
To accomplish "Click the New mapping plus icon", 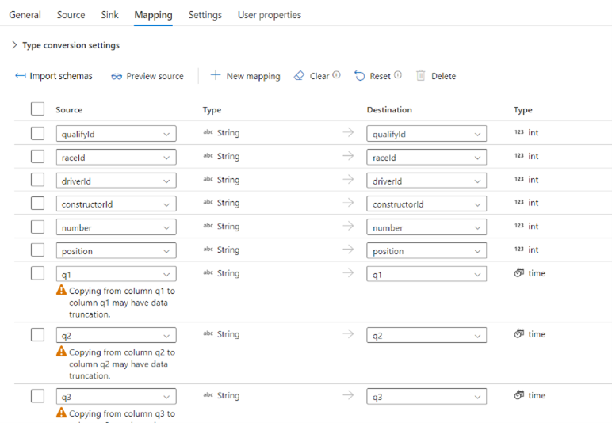I will (215, 76).
